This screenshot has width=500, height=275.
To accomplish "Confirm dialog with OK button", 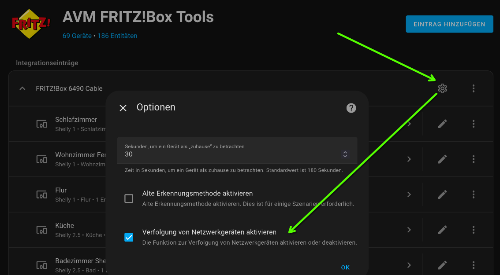I will click(345, 268).
